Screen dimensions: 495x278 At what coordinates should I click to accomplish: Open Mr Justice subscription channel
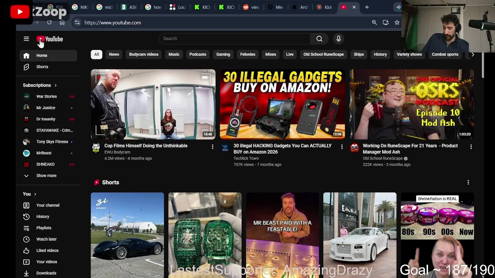pos(48,108)
